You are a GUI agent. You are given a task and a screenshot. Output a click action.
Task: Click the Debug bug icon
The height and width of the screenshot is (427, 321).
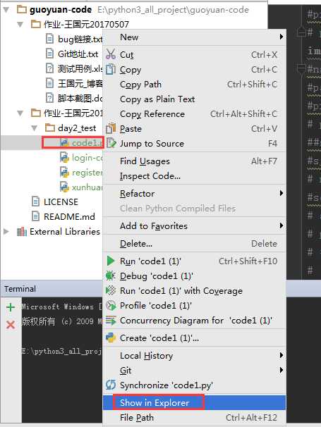click(x=111, y=276)
